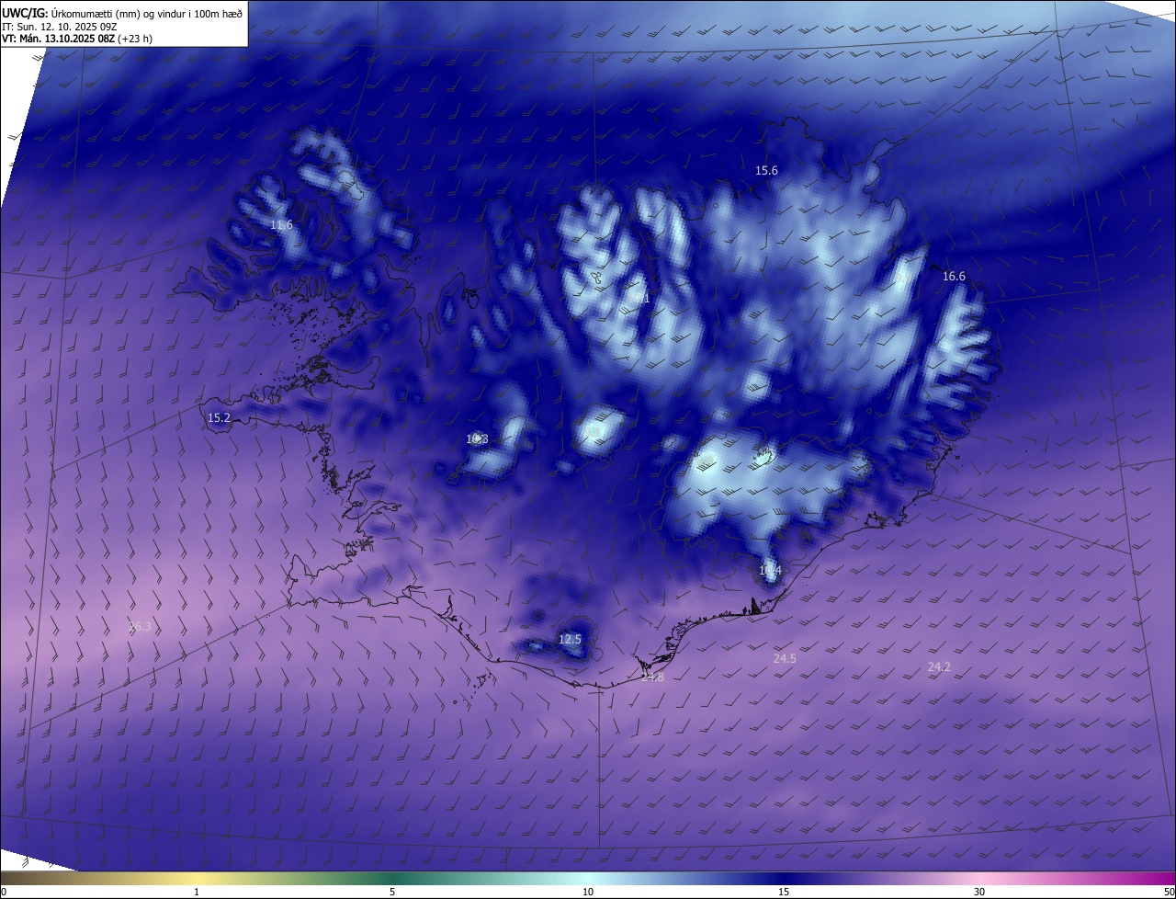Click the map value 24.8
The image size is (1176, 899).
[652, 677]
